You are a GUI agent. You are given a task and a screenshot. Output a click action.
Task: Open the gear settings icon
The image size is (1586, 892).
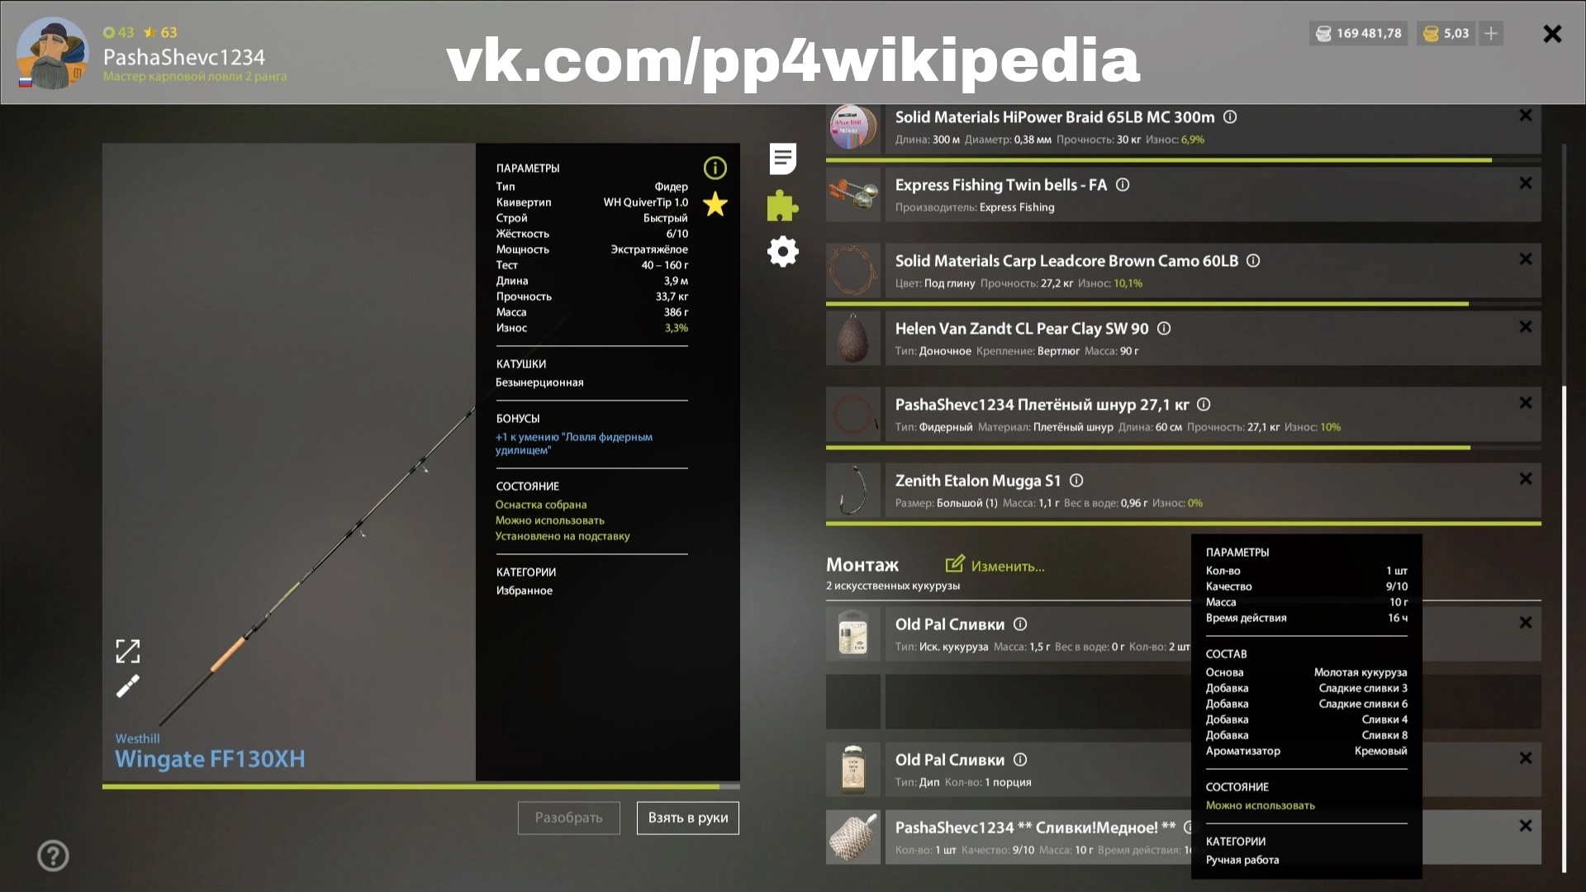782,251
